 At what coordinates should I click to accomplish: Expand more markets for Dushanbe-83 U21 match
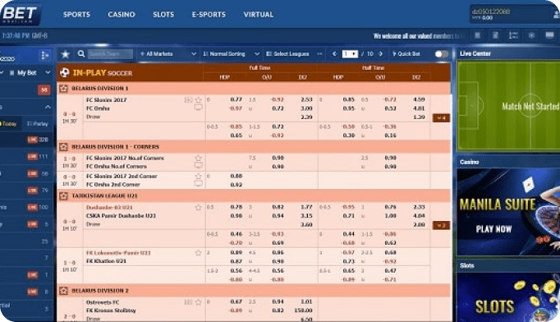coord(441,226)
